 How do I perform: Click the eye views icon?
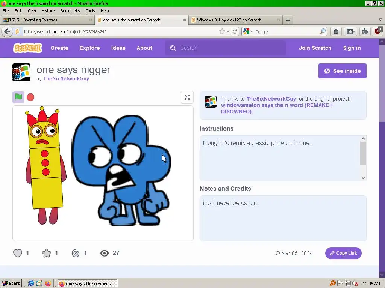click(x=105, y=253)
